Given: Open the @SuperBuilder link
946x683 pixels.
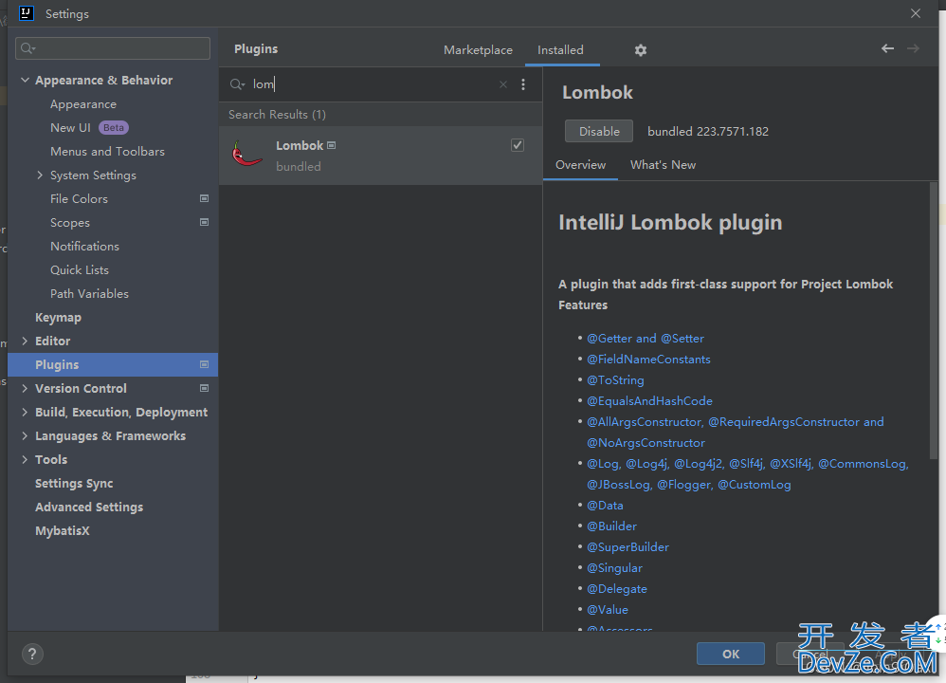Looking at the screenshot, I should 628,547.
